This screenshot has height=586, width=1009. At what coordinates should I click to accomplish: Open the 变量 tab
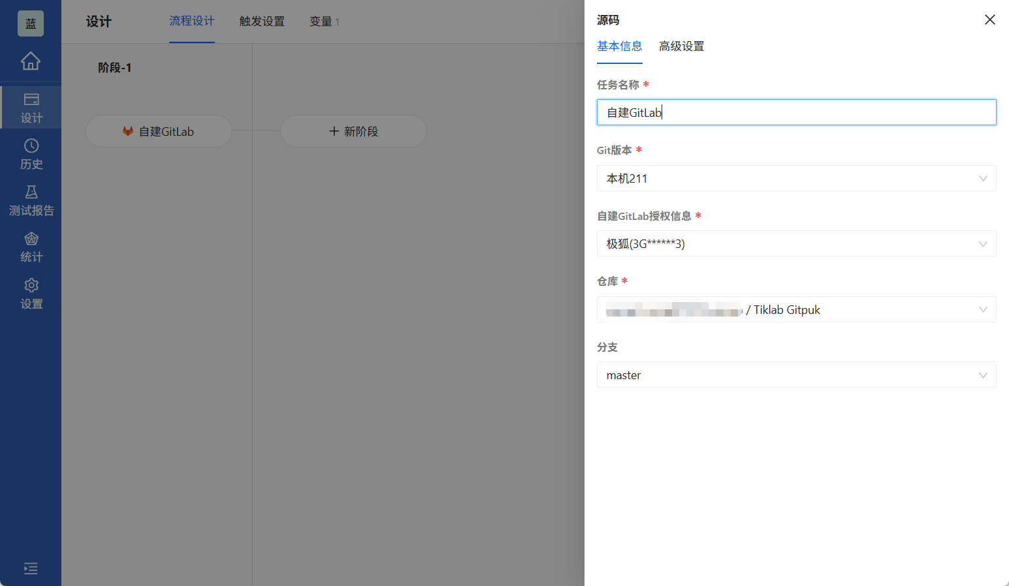click(x=321, y=21)
